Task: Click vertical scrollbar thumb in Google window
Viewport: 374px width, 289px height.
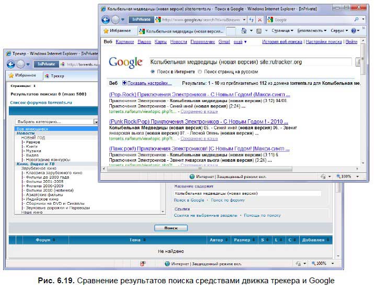Action: (363, 60)
